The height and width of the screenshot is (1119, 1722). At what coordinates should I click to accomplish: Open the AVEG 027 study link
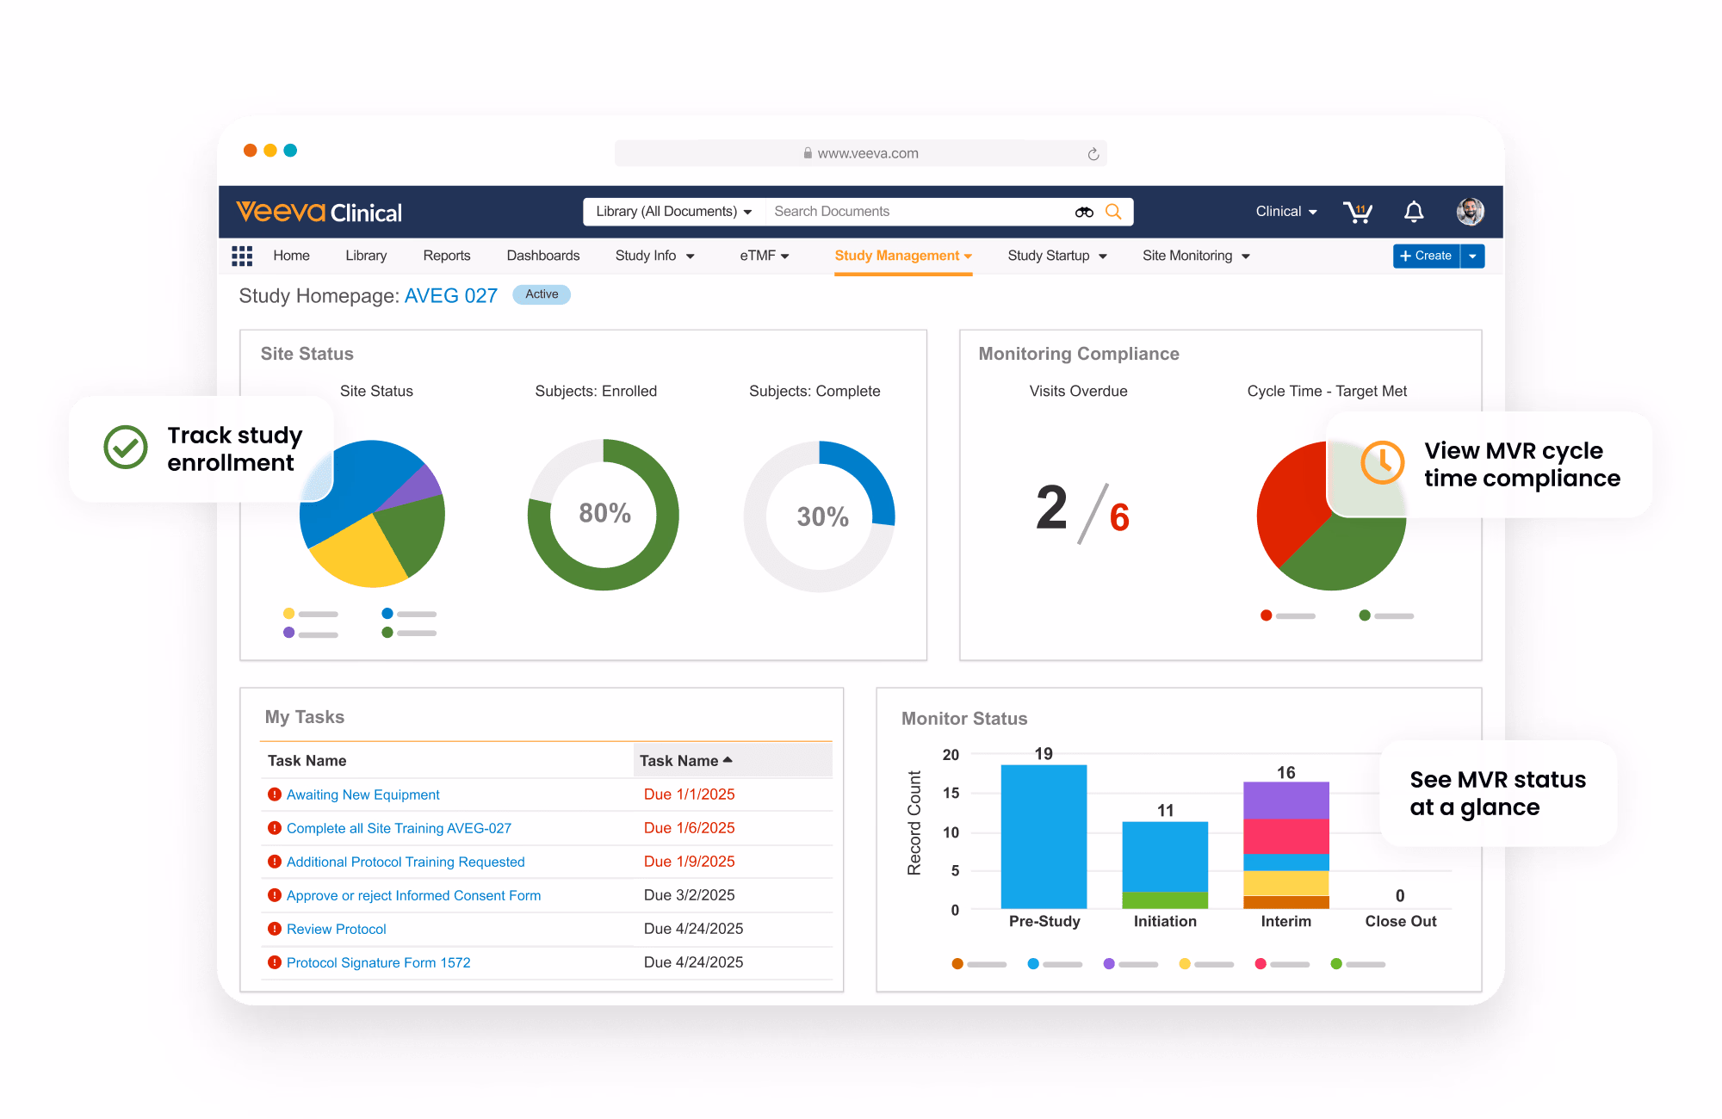click(450, 295)
